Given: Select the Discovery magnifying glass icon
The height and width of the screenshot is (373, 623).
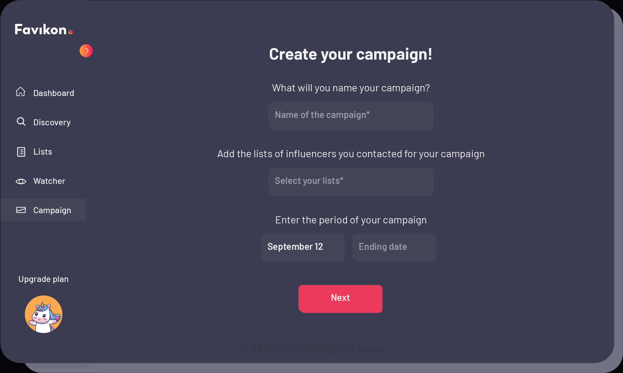Looking at the screenshot, I should point(21,122).
